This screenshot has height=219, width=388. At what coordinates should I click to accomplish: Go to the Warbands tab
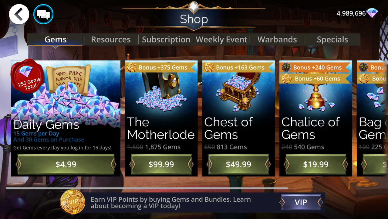click(x=277, y=39)
